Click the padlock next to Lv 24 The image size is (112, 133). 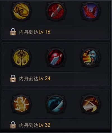pyautogui.click(x=13, y=78)
